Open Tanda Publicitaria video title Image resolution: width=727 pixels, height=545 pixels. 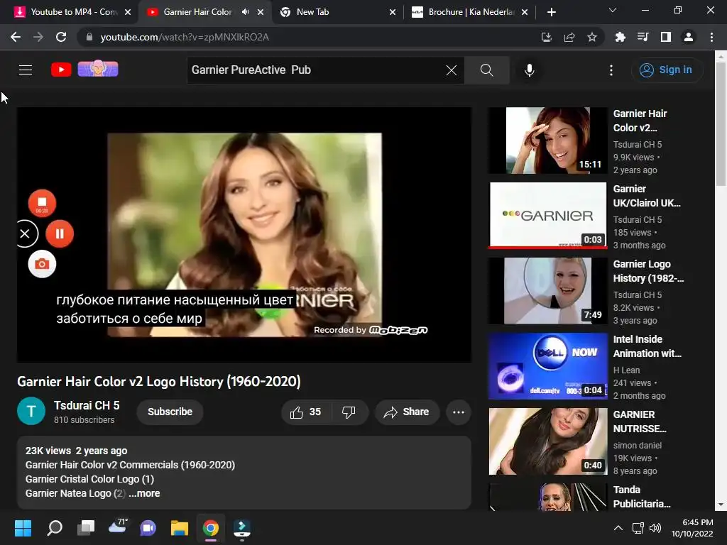(642, 497)
